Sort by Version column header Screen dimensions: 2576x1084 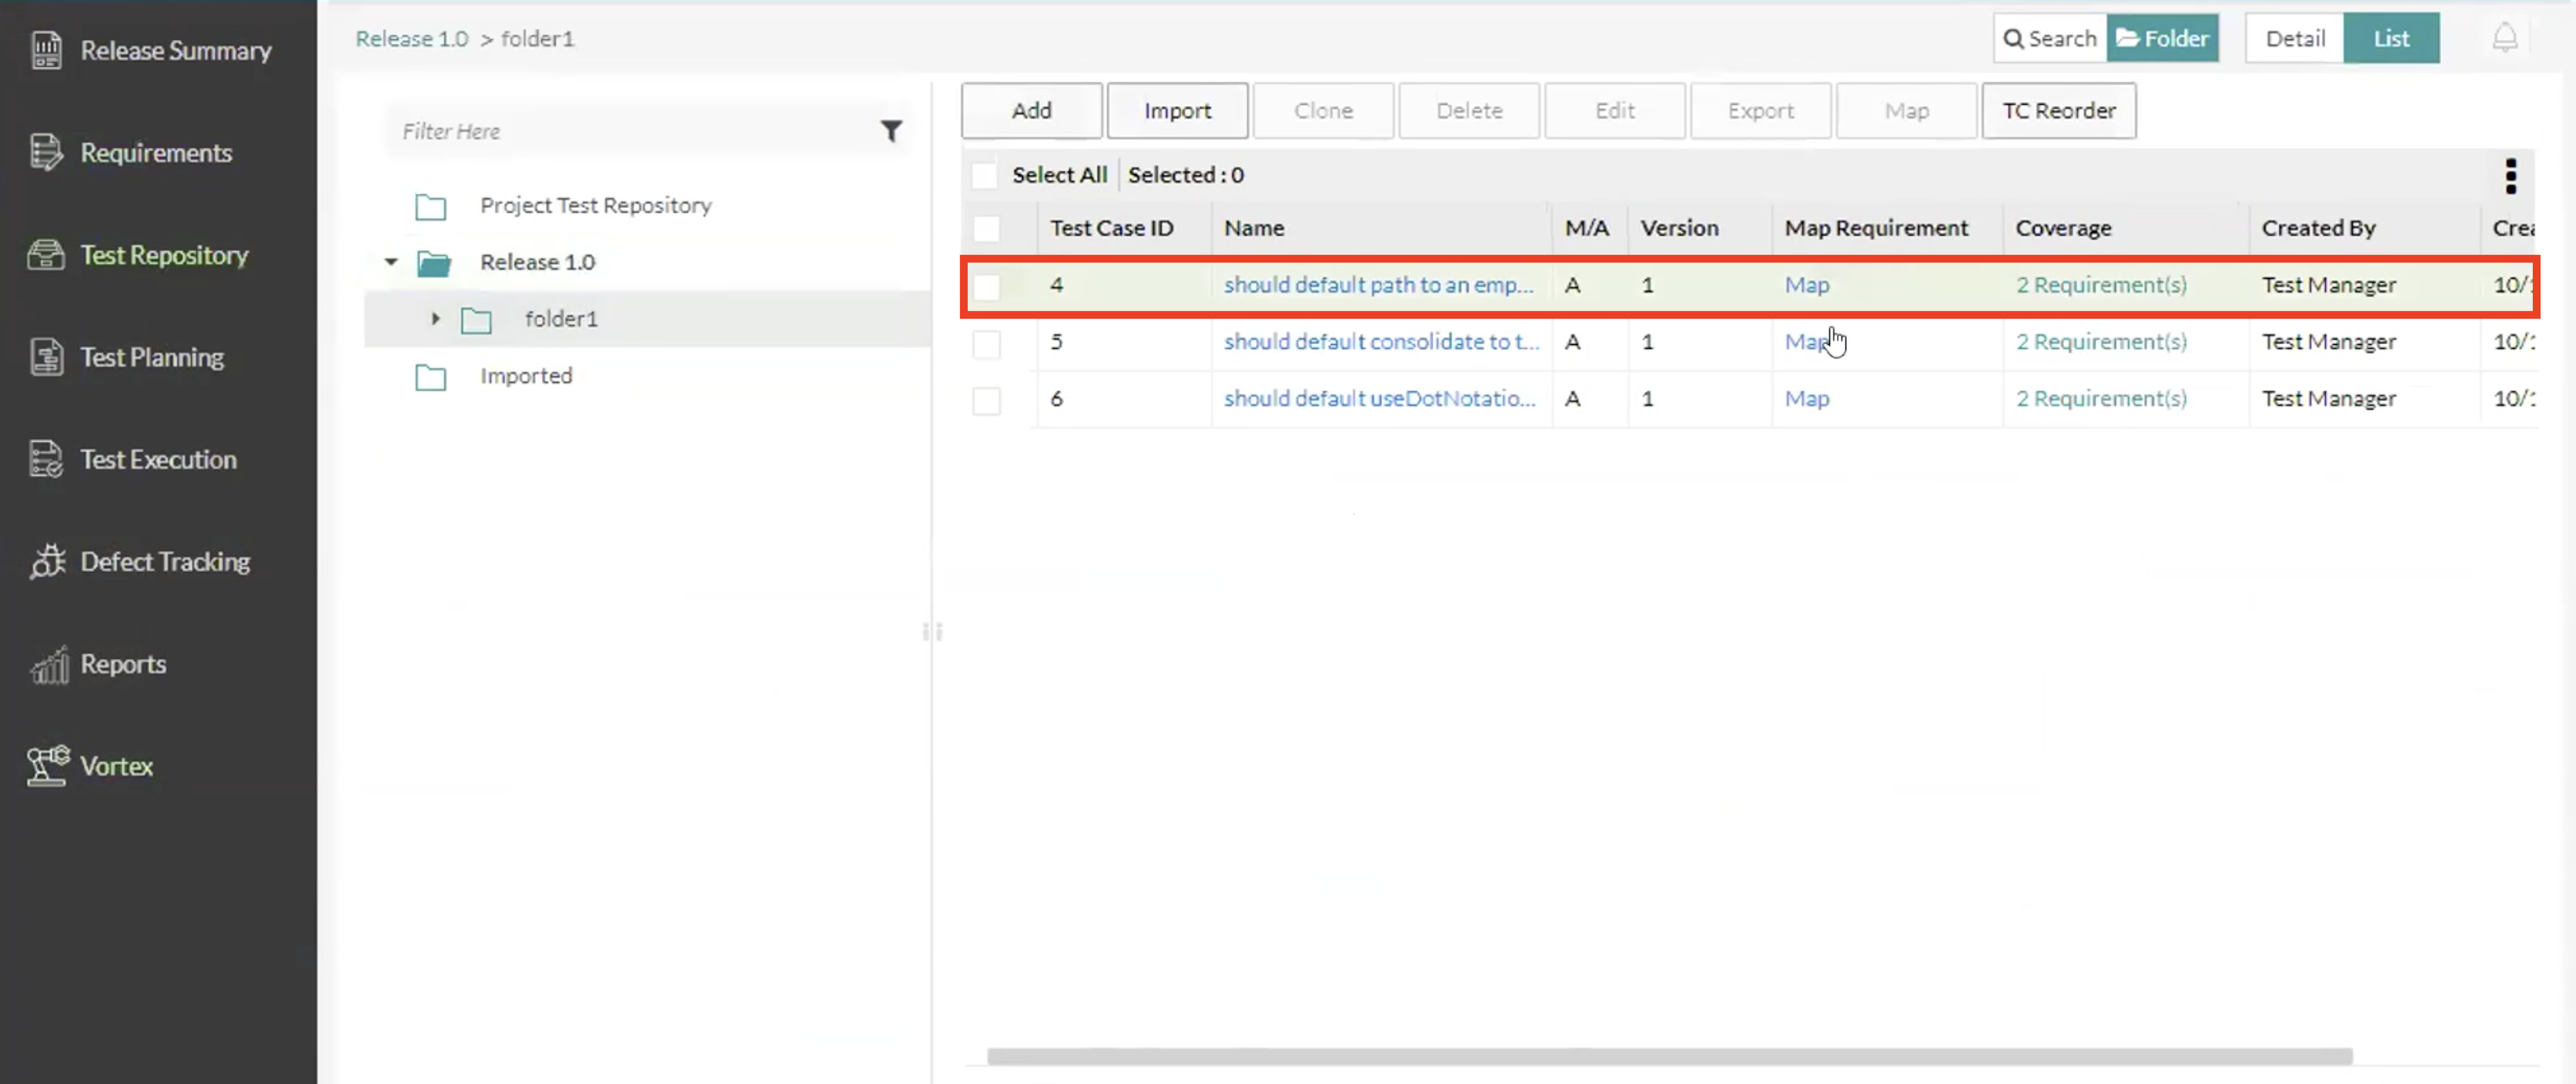tap(1679, 228)
